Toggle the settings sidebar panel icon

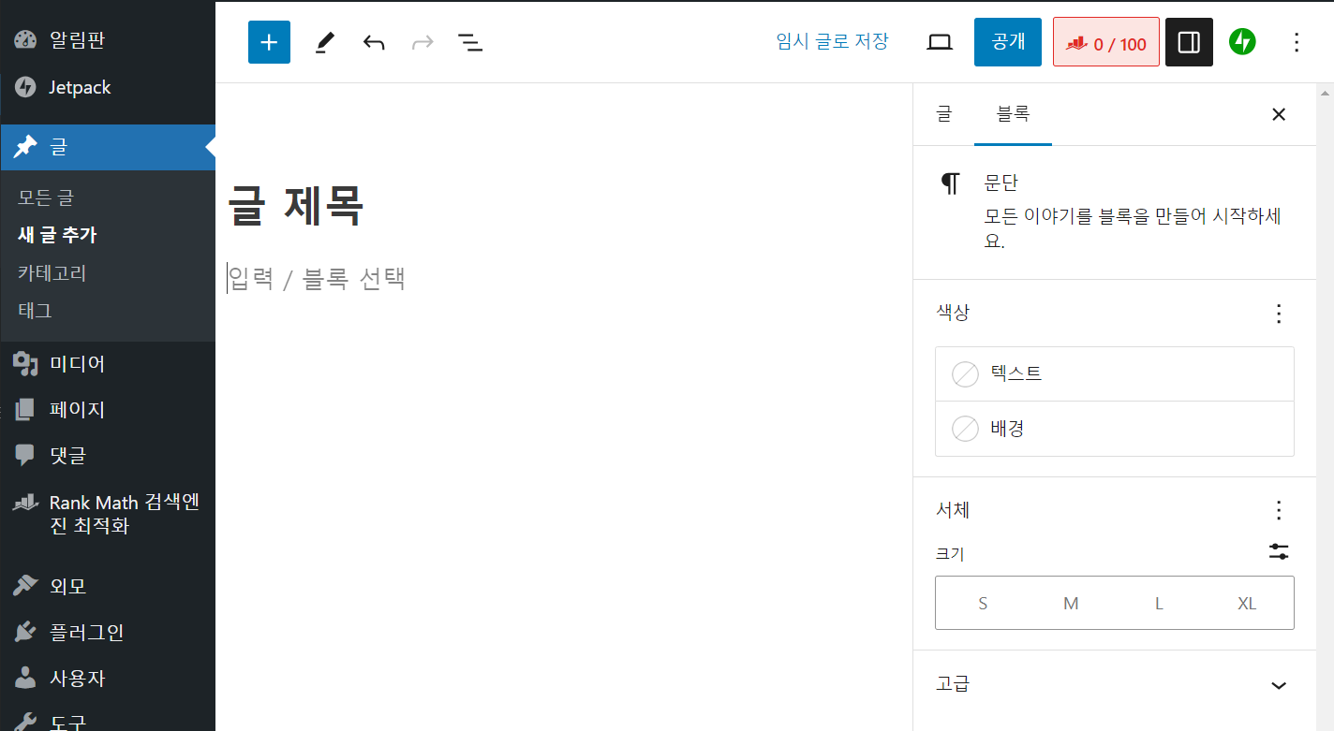pyautogui.click(x=1189, y=42)
